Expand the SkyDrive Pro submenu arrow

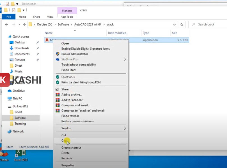pos(125,59)
